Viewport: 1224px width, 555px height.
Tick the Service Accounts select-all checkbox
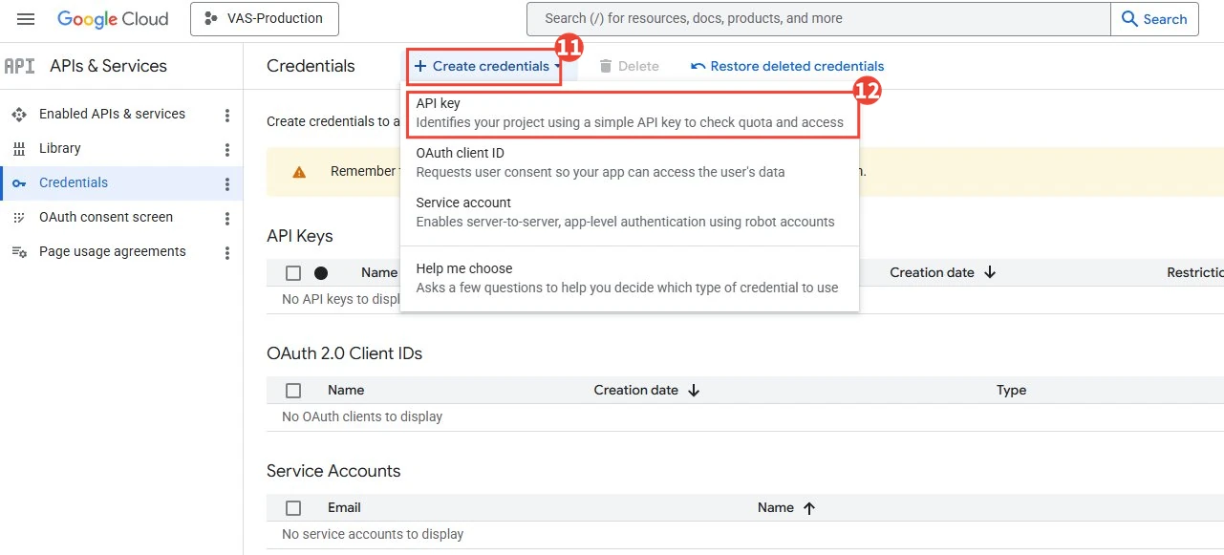click(x=293, y=508)
